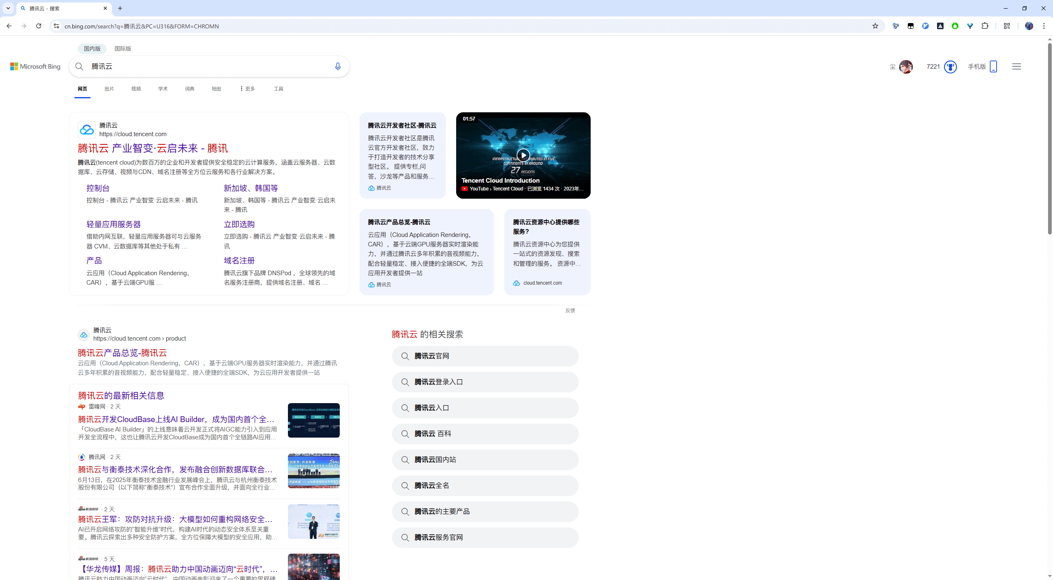1053x580 pixels.
Task: Click the 手机版 phone icon
Action: (993, 67)
